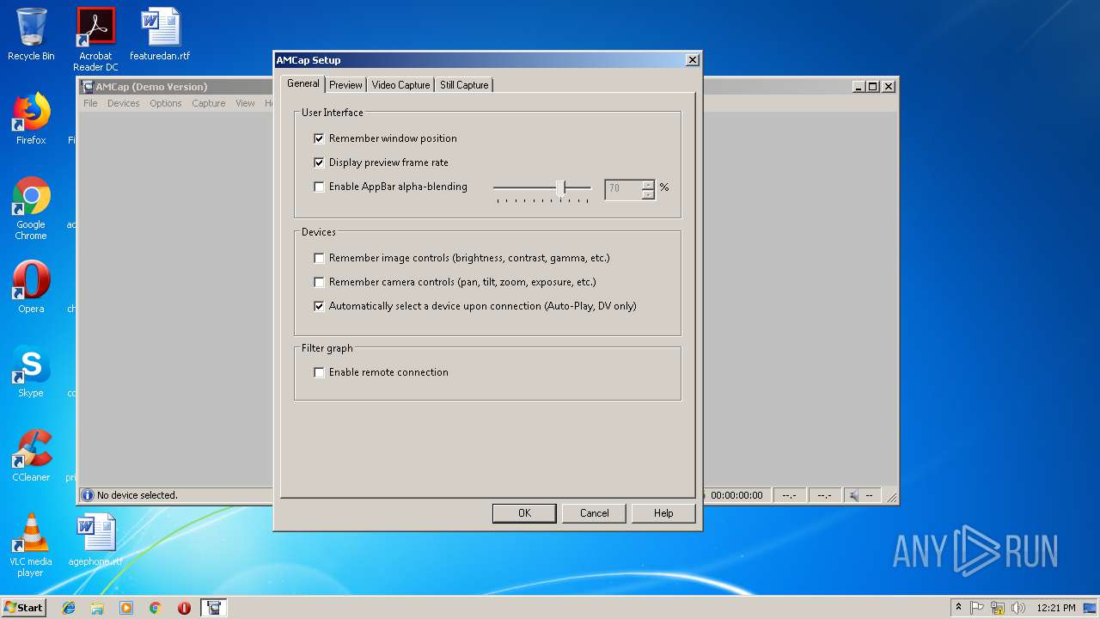The height and width of the screenshot is (619, 1100).
Task: Switch to the General tab
Action: [303, 83]
